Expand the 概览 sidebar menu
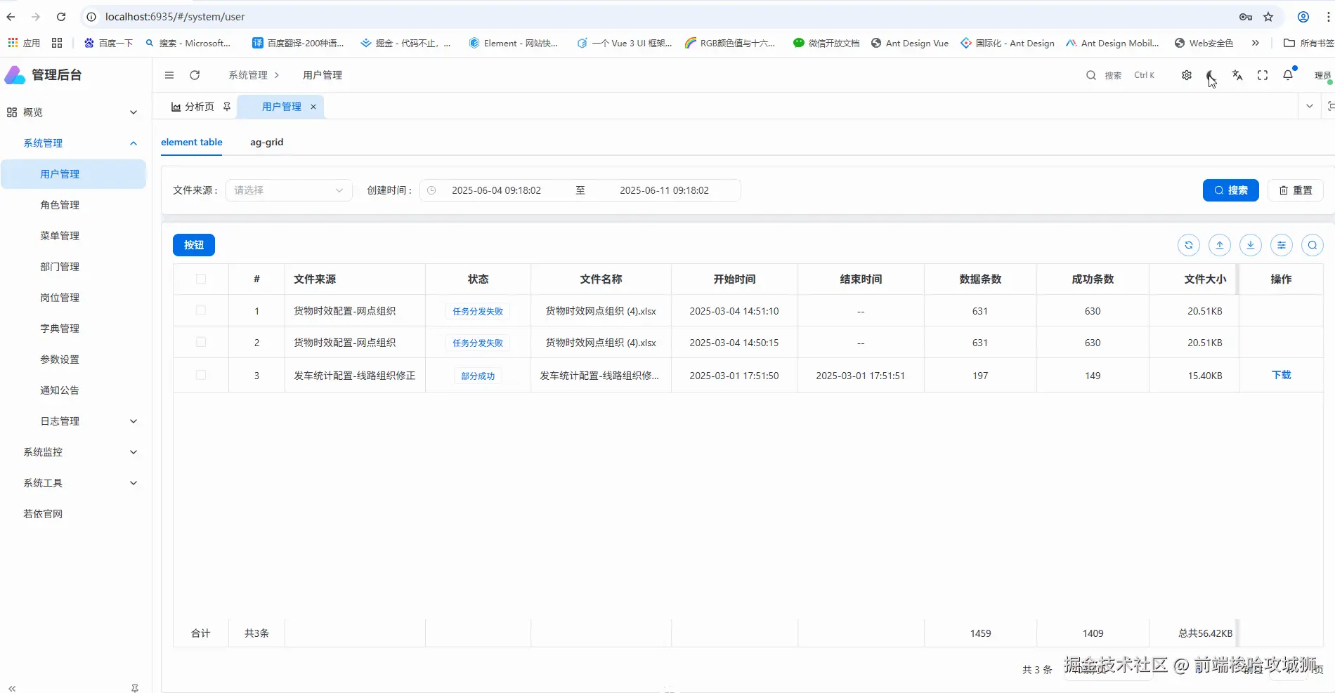1335x693 pixels. click(73, 112)
